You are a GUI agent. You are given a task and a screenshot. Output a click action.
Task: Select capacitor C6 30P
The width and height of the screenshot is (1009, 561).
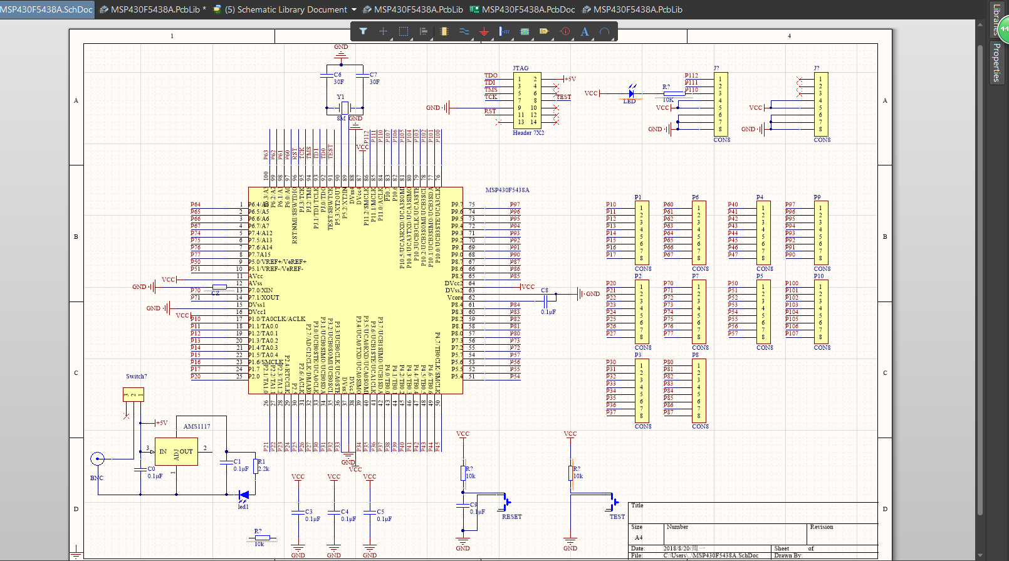coord(327,76)
